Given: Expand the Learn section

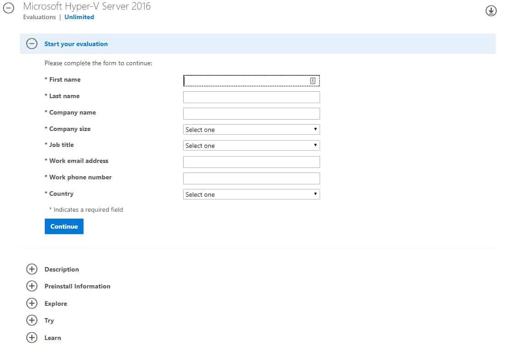Looking at the screenshot, I should [x=32, y=337].
